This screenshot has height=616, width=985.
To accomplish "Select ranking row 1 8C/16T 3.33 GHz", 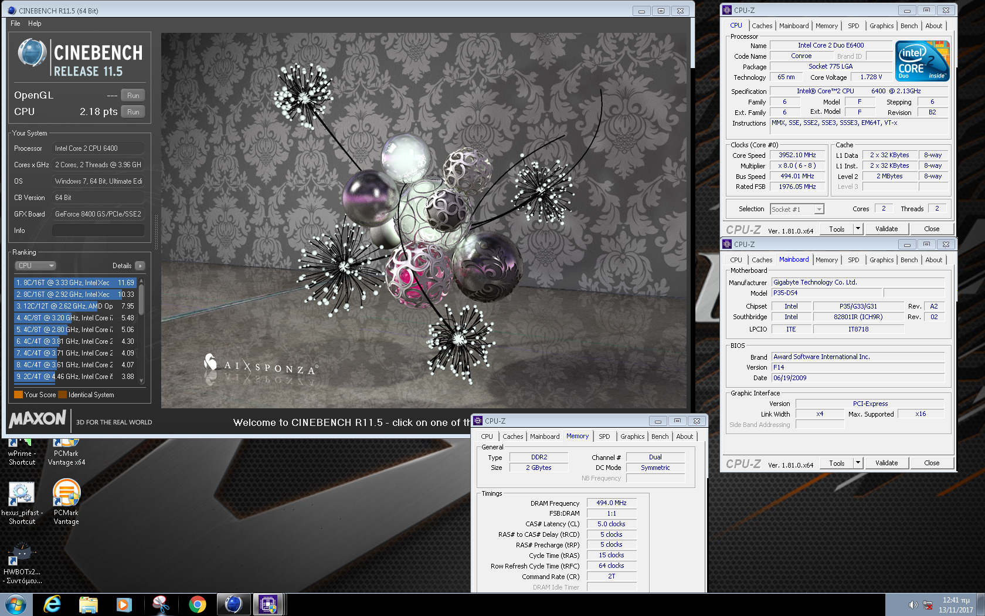I will 75,283.
